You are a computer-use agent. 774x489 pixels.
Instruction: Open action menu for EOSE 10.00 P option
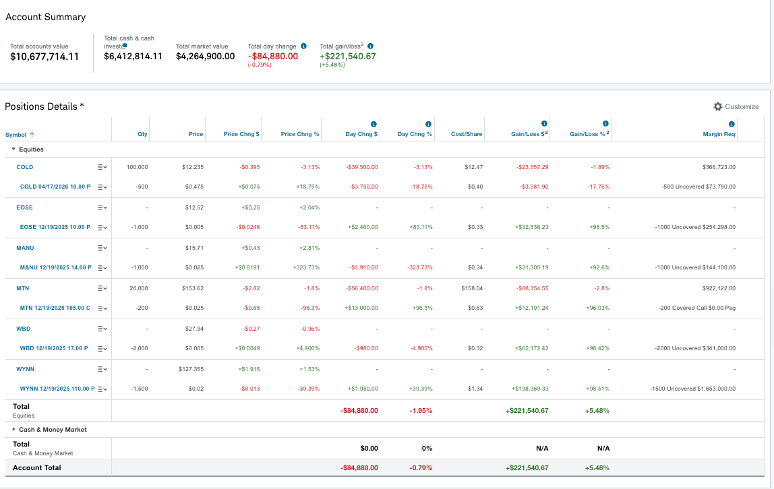click(x=102, y=228)
